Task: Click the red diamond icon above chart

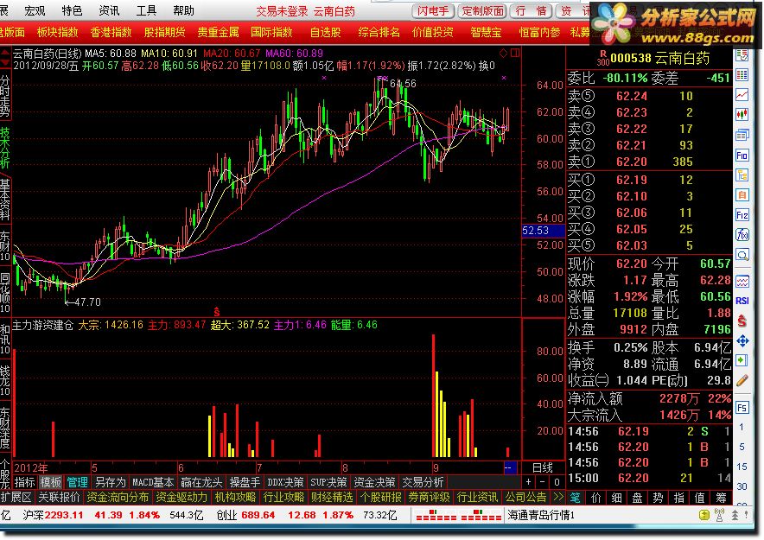Action: (504, 53)
